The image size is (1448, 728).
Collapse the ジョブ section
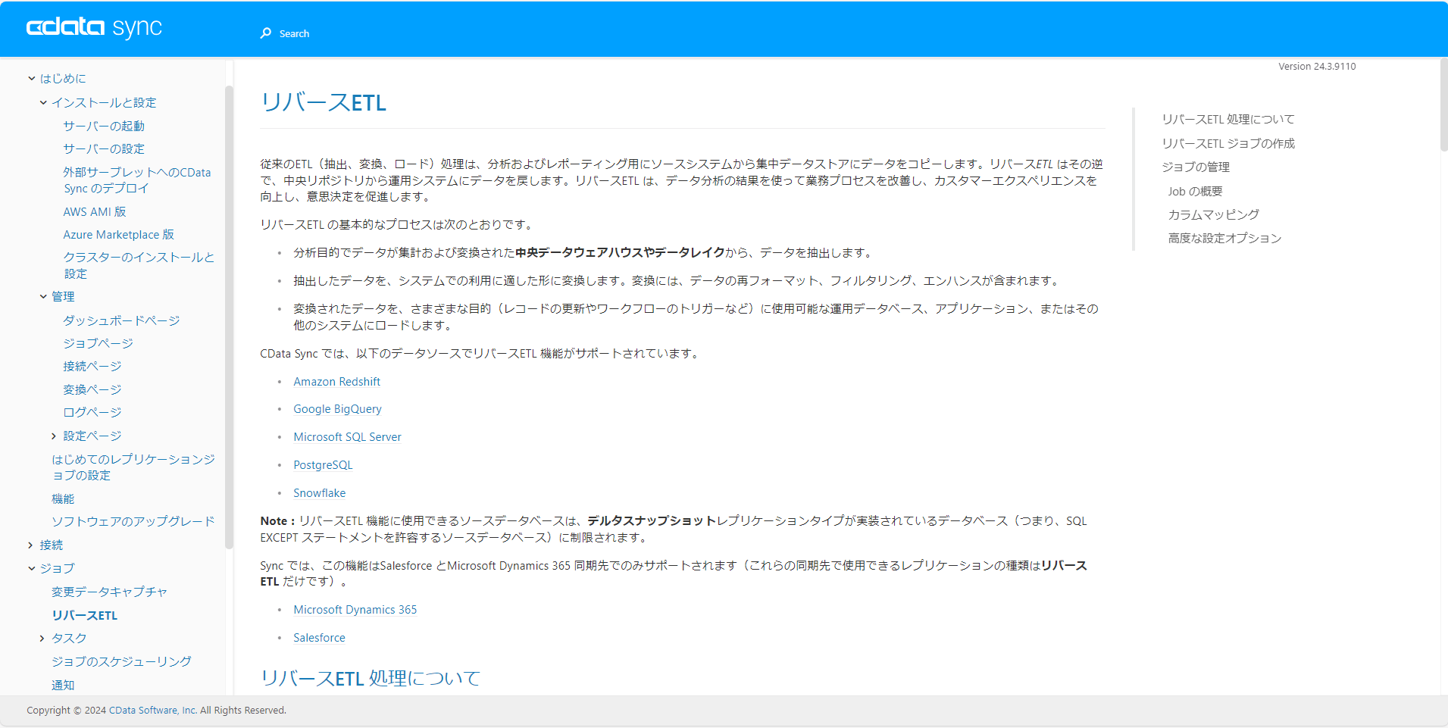(32, 568)
